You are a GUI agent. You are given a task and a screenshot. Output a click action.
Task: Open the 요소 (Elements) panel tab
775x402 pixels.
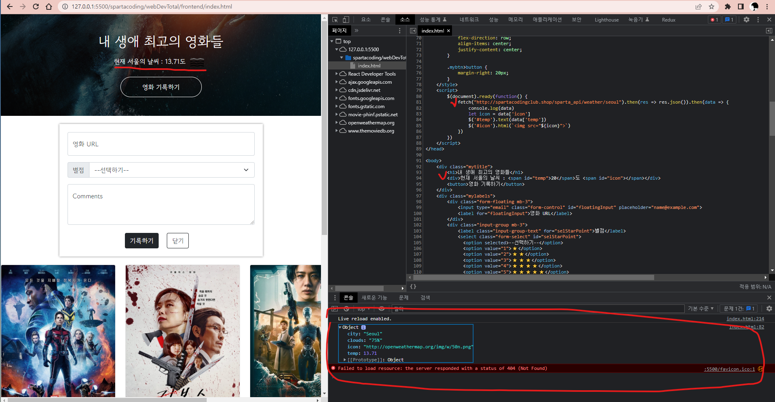366,20
